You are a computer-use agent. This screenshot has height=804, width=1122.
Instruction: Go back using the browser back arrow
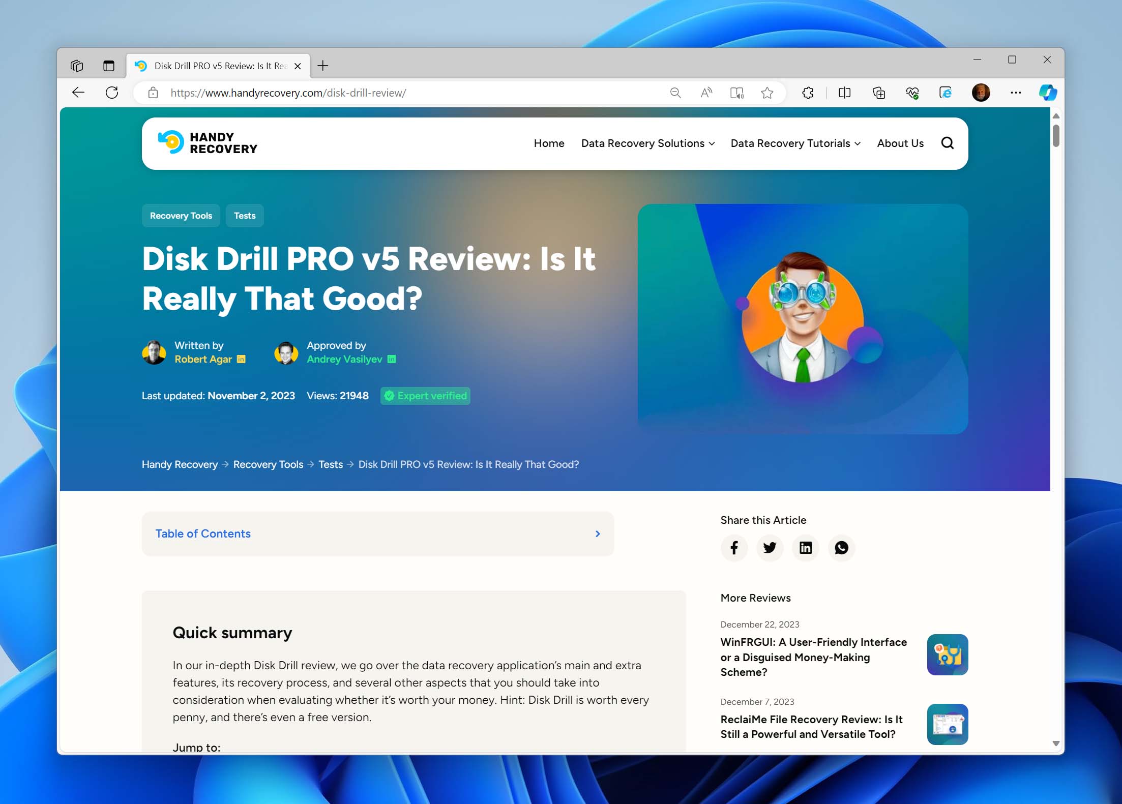(78, 93)
